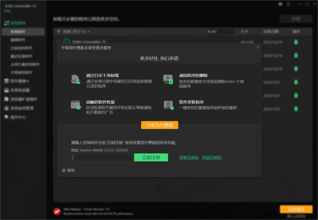Click the red Driver Booster icon in the bottom banner
The height and width of the screenshot is (220, 318).
(x=57, y=211)
